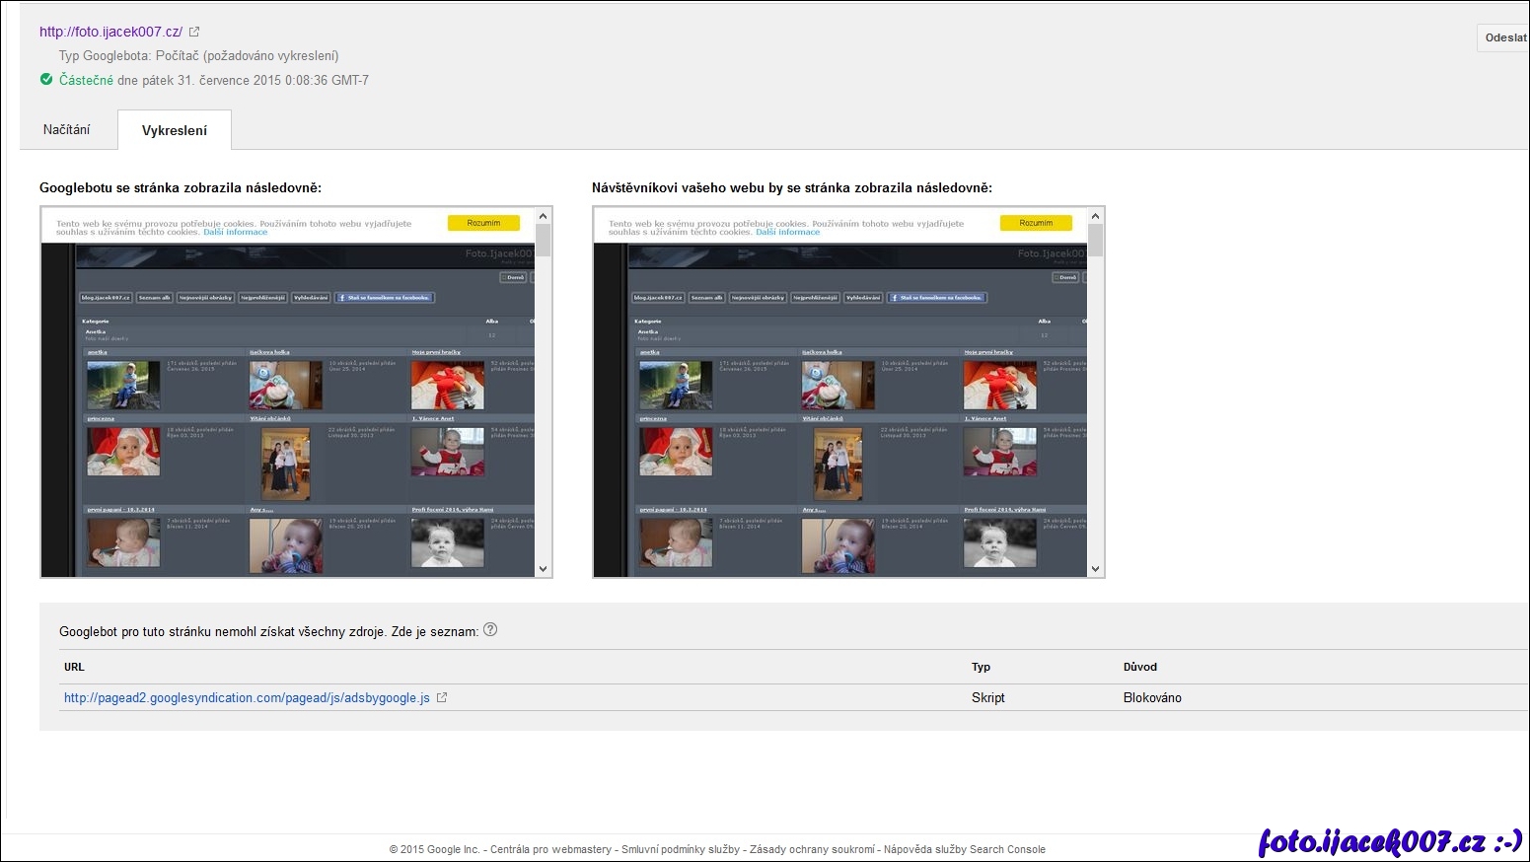Click the visitor rendered page preview
This screenshot has width=1530, height=862.
pos(840,395)
